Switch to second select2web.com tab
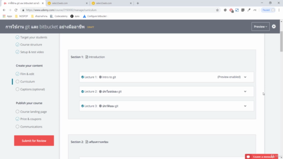Screen dimensions: 283x159 (x=111, y=3)
